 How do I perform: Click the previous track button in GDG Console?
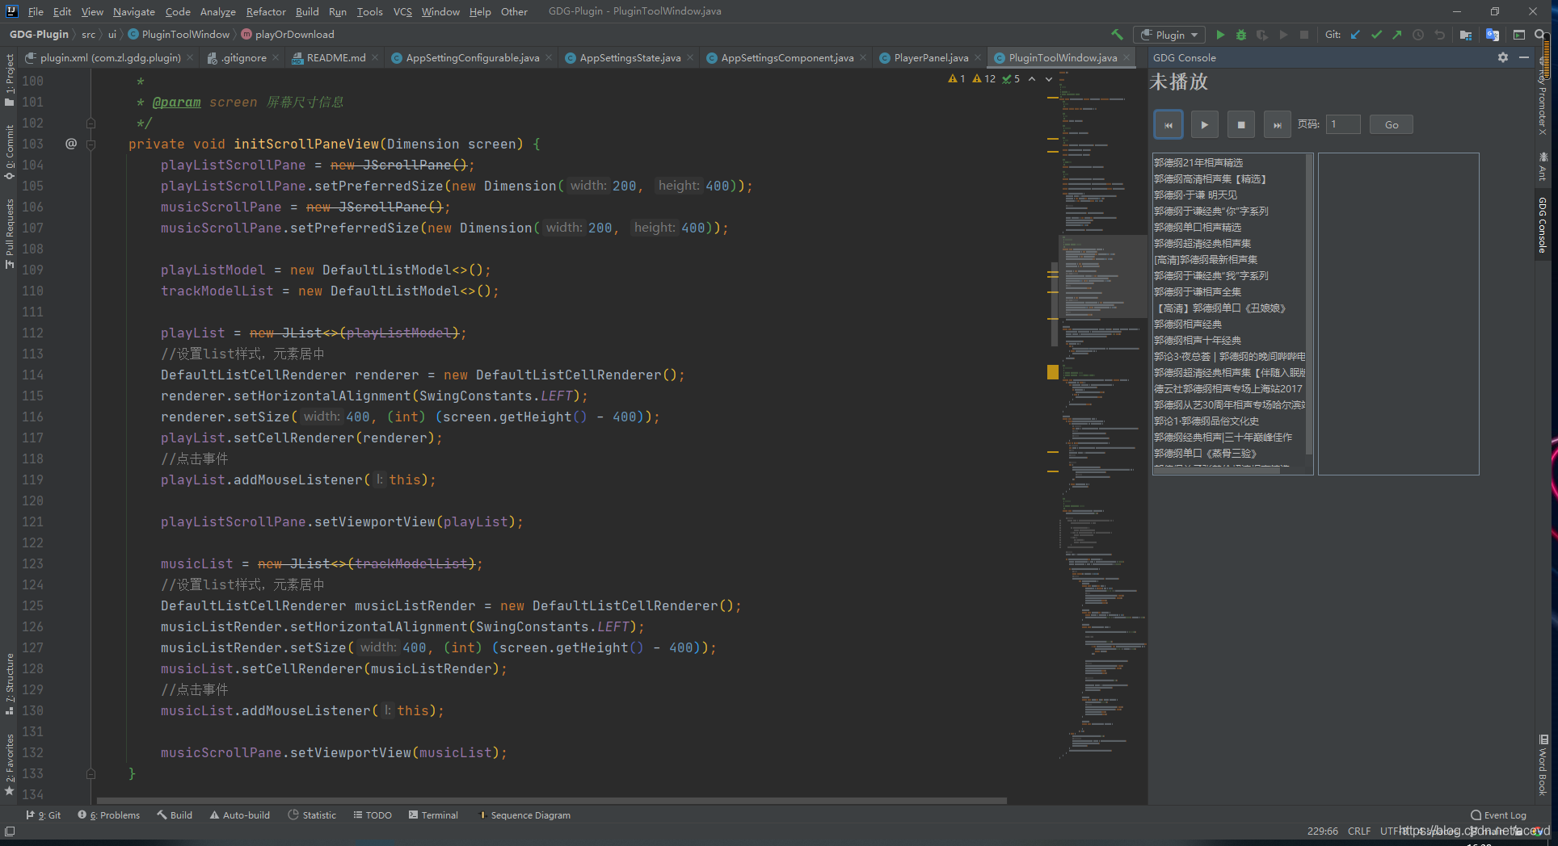1168,125
